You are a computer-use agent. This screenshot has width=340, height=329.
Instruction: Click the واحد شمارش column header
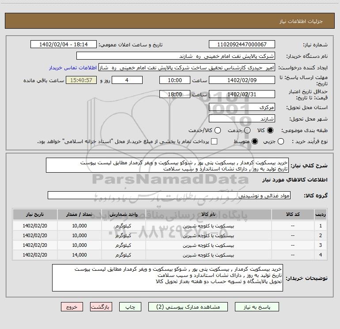pyautogui.click(x=123, y=214)
